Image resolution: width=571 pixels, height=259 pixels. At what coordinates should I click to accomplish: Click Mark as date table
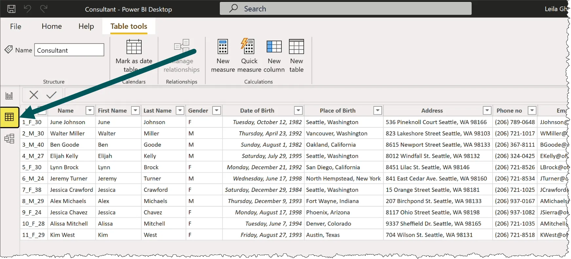click(x=134, y=56)
